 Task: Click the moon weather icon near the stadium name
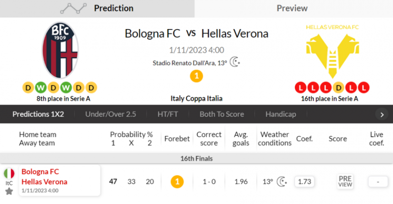(x=235, y=62)
